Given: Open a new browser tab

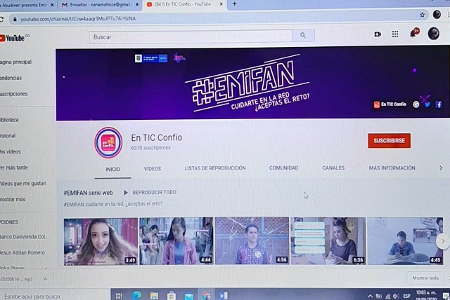Looking at the screenshot, I should point(234,4).
